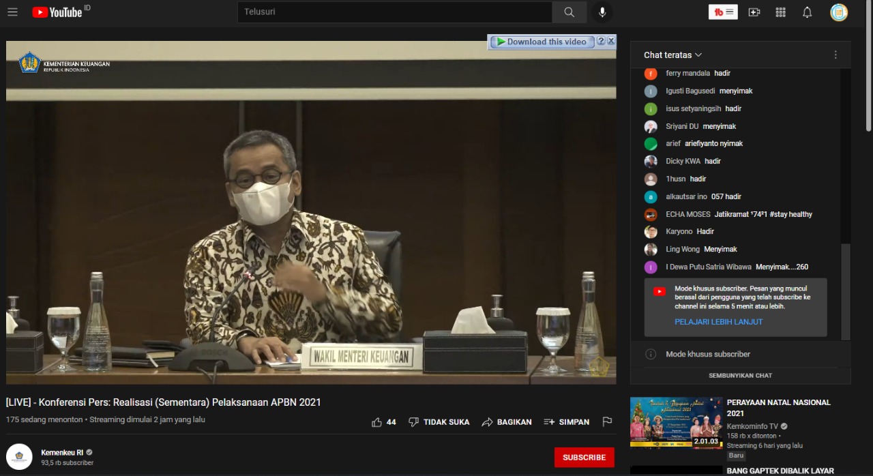The height and width of the screenshot is (476, 873).
Task: Like the video with thumbs up
Action: [376, 422]
